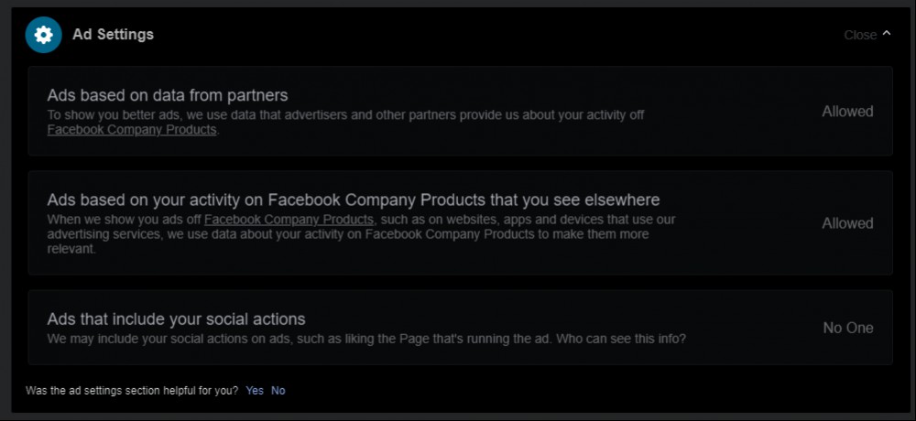Open Facebook Company Products link in partners description
Screen dimensions: 916x421
point(132,130)
